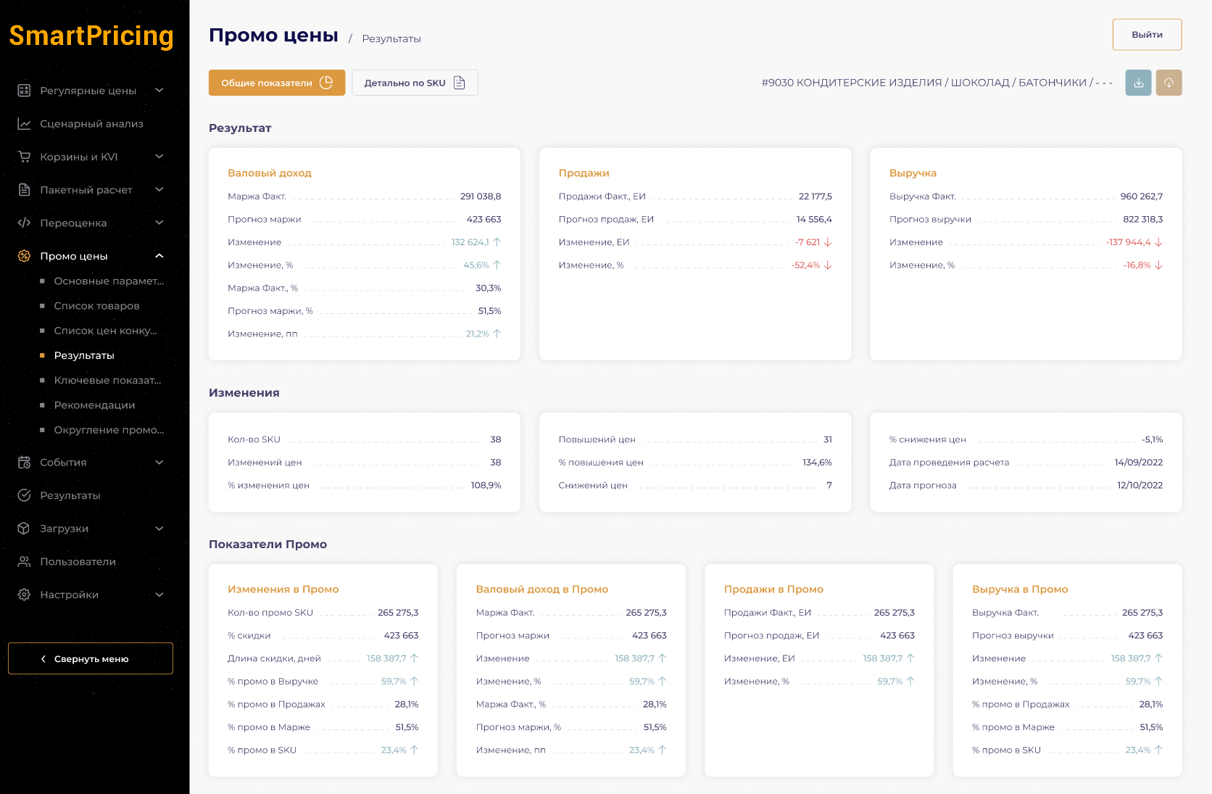Open Округление промо submenu item
This screenshot has width=1212, height=794.
pos(109,430)
